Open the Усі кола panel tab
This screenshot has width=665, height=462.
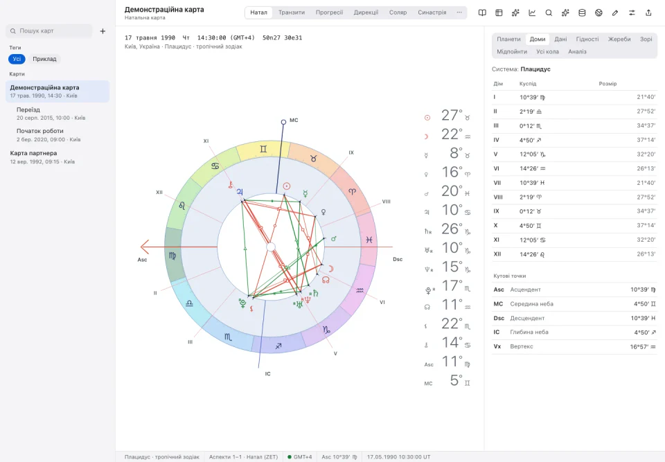547,52
